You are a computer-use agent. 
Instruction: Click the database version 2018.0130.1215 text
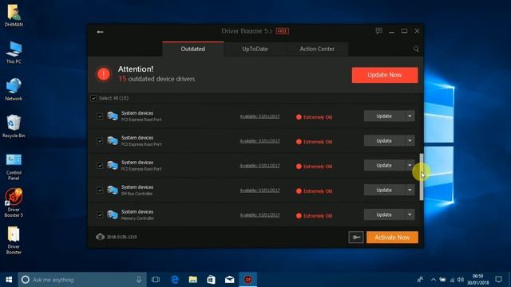(x=122, y=237)
